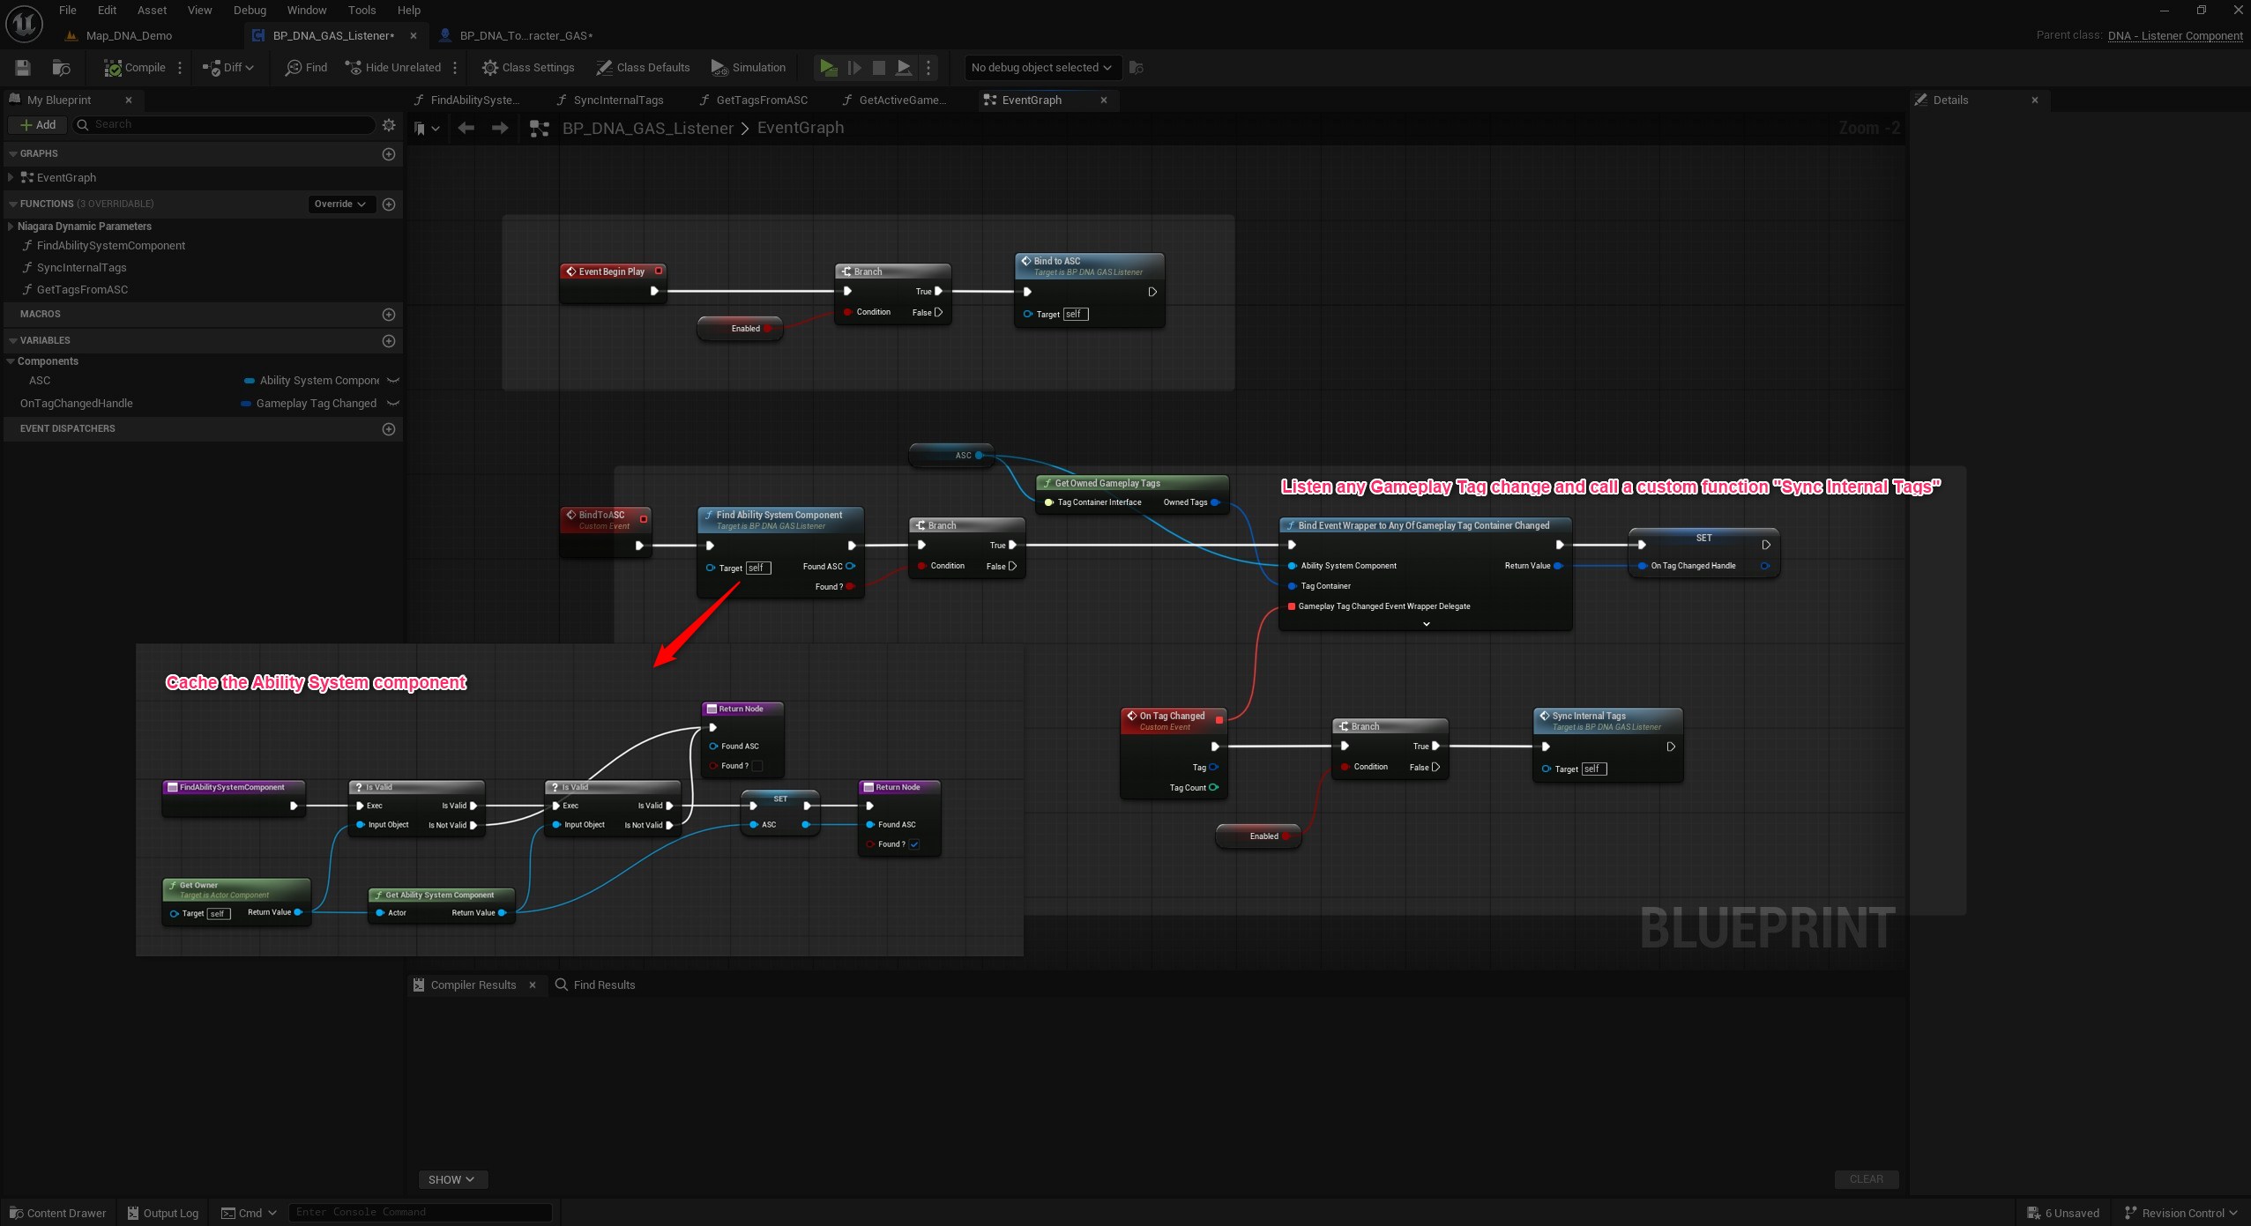Open the functions Override dropdown
The width and height of the screenshot is (2251, 1226).
click(340, 204)
